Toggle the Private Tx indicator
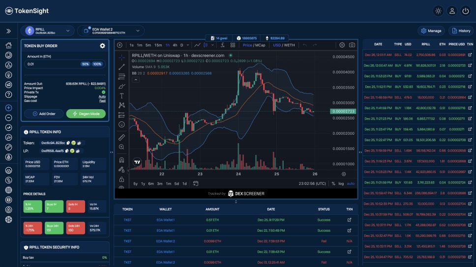 tap(104, 92)
